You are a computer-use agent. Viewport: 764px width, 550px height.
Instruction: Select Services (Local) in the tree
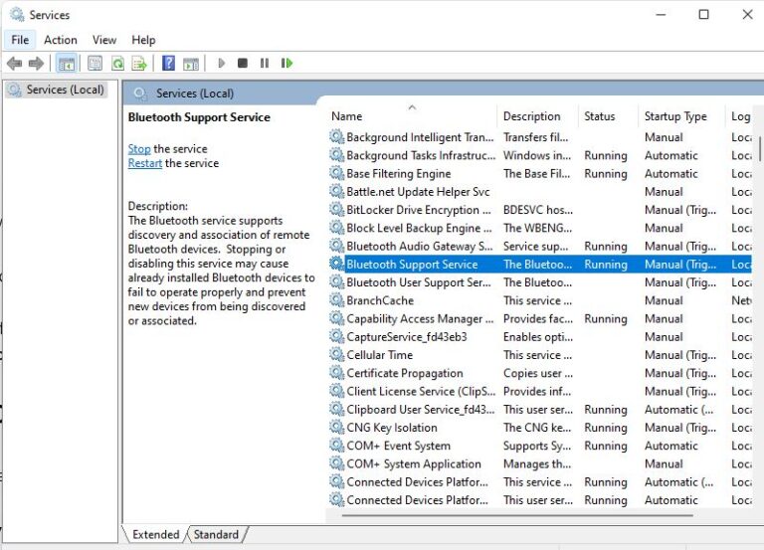point(65,90)
